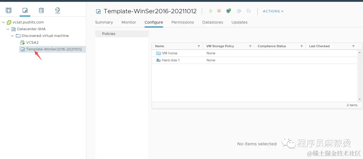Sort by the Name column header
363x159 pixels.
(160, 46)
